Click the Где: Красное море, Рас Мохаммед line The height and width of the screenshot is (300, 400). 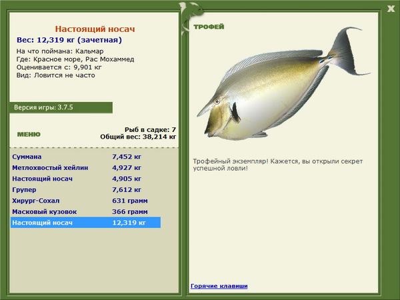click(x=75, y=59)
